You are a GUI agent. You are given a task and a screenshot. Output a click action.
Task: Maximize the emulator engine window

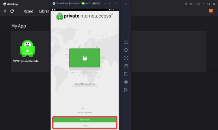coord(110,3)
